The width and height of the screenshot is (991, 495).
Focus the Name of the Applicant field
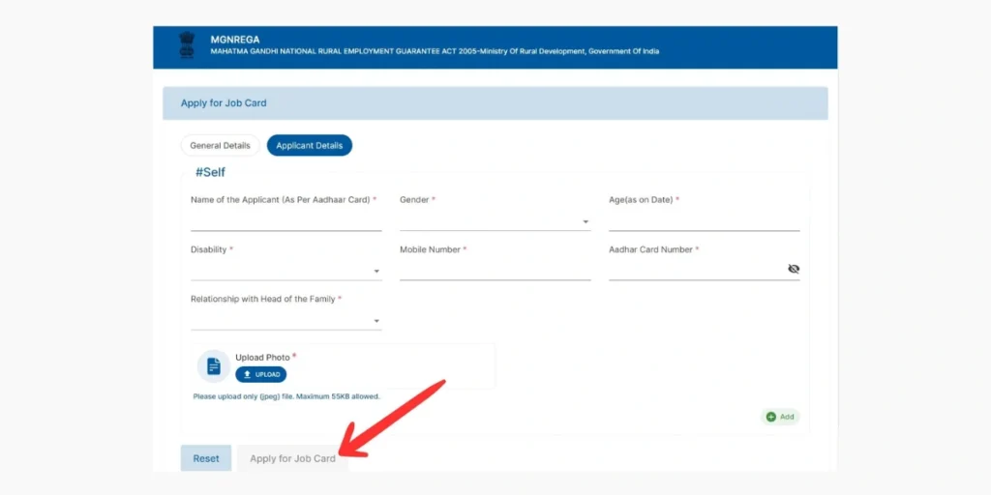click(x=285, y=220)
